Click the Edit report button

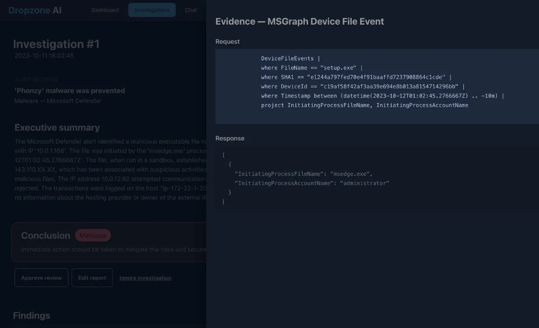(92, 278)
